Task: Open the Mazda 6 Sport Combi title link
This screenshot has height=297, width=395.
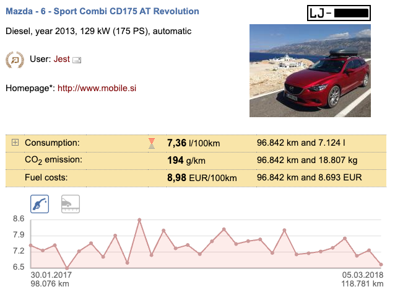Action: 102,11
